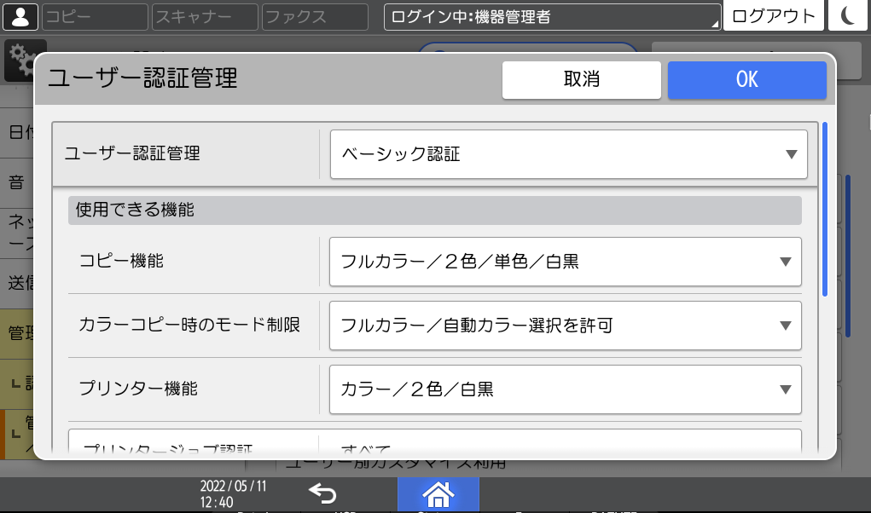Switch to the コピー tab
871x513 pixels.
tap(94, 15)
